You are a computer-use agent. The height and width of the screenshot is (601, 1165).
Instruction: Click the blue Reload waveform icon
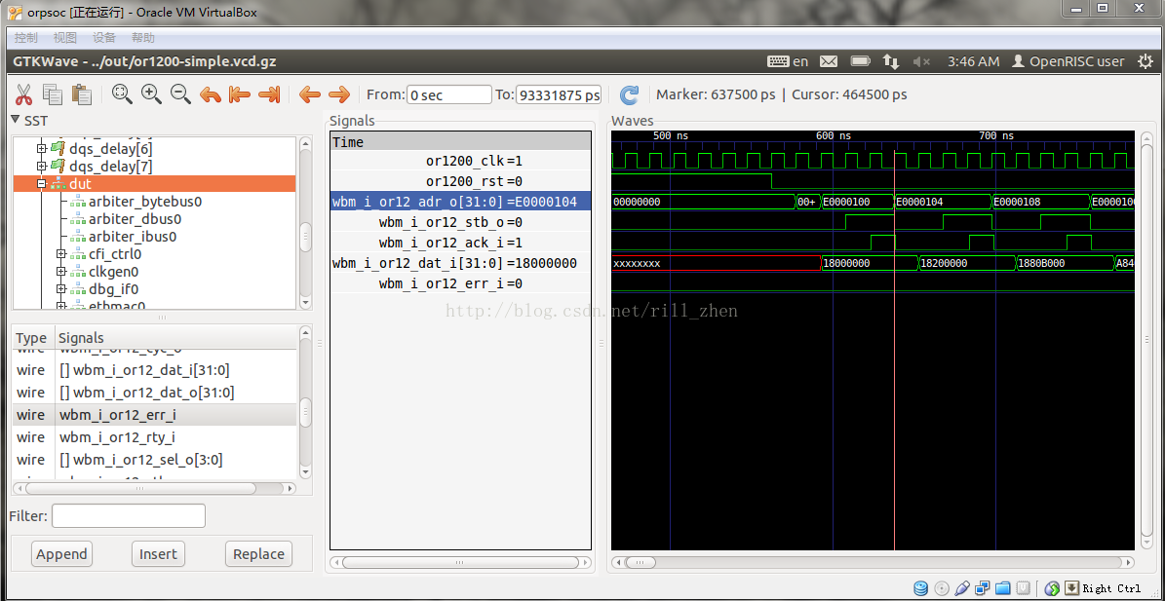(630, 94)
